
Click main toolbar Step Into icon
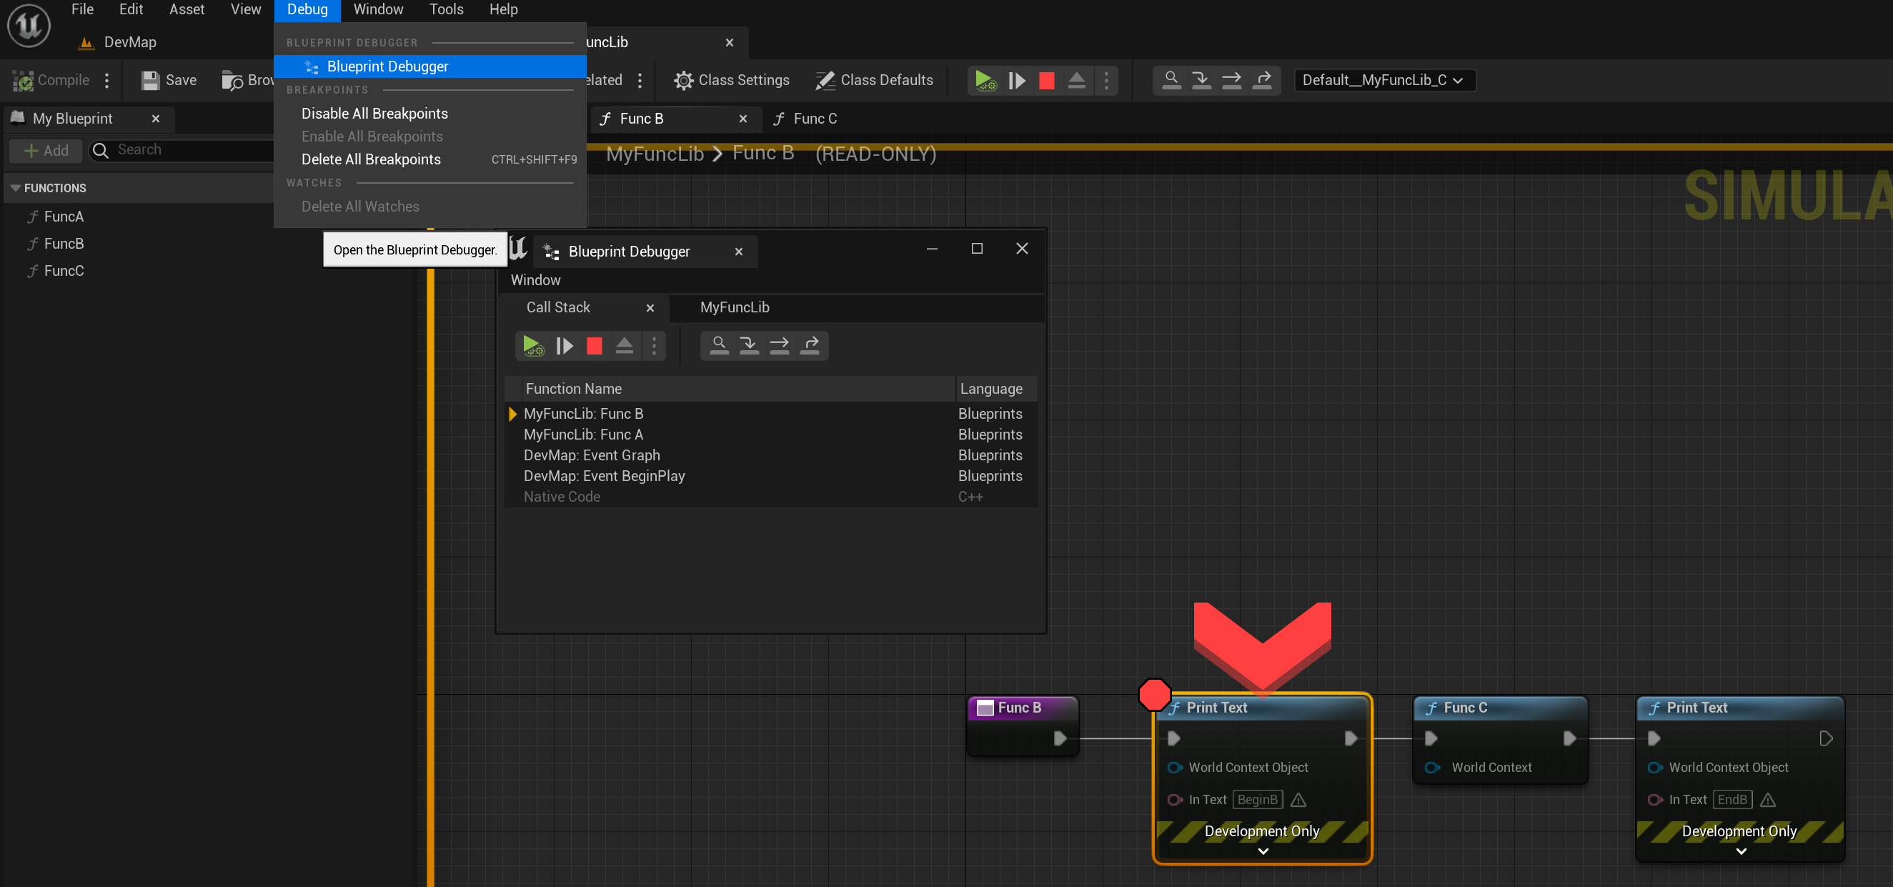pos(1201,80)
